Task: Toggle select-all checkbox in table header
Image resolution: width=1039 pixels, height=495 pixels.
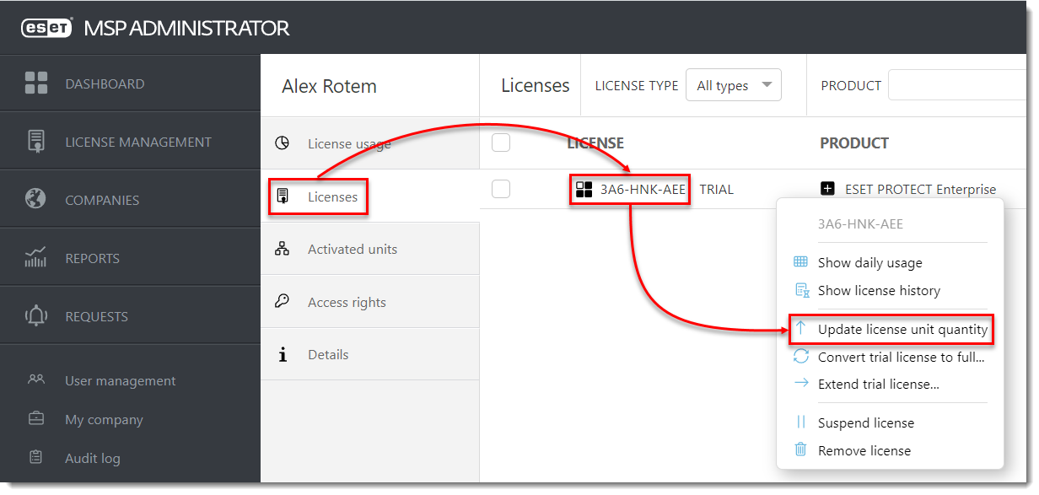Action: pyautogui.click(x=501, y=143)
